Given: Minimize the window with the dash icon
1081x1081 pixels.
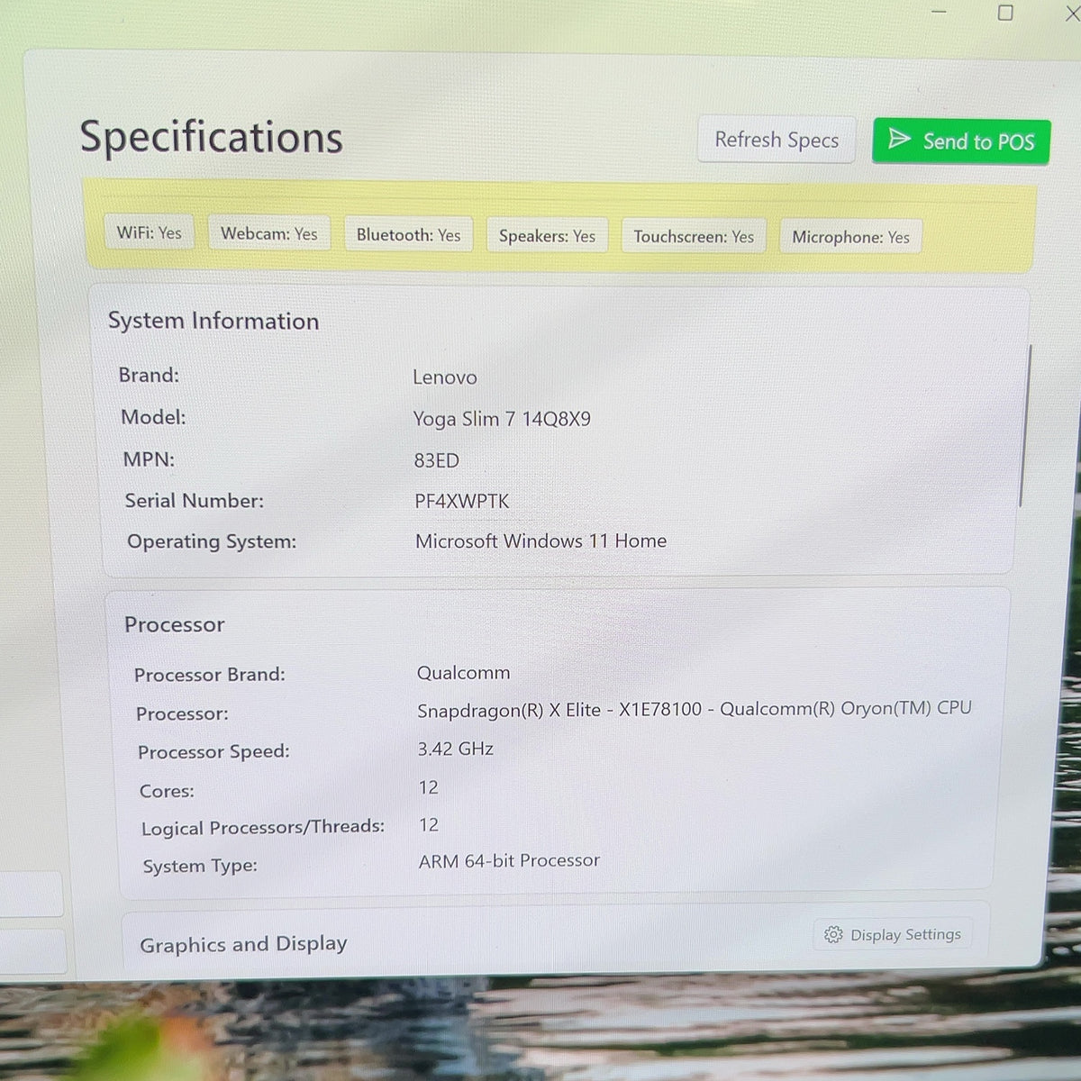Looking at the screenshot, I should tap(939, 12).
